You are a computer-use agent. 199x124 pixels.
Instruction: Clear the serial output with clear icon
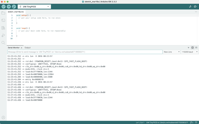[196, 48]
